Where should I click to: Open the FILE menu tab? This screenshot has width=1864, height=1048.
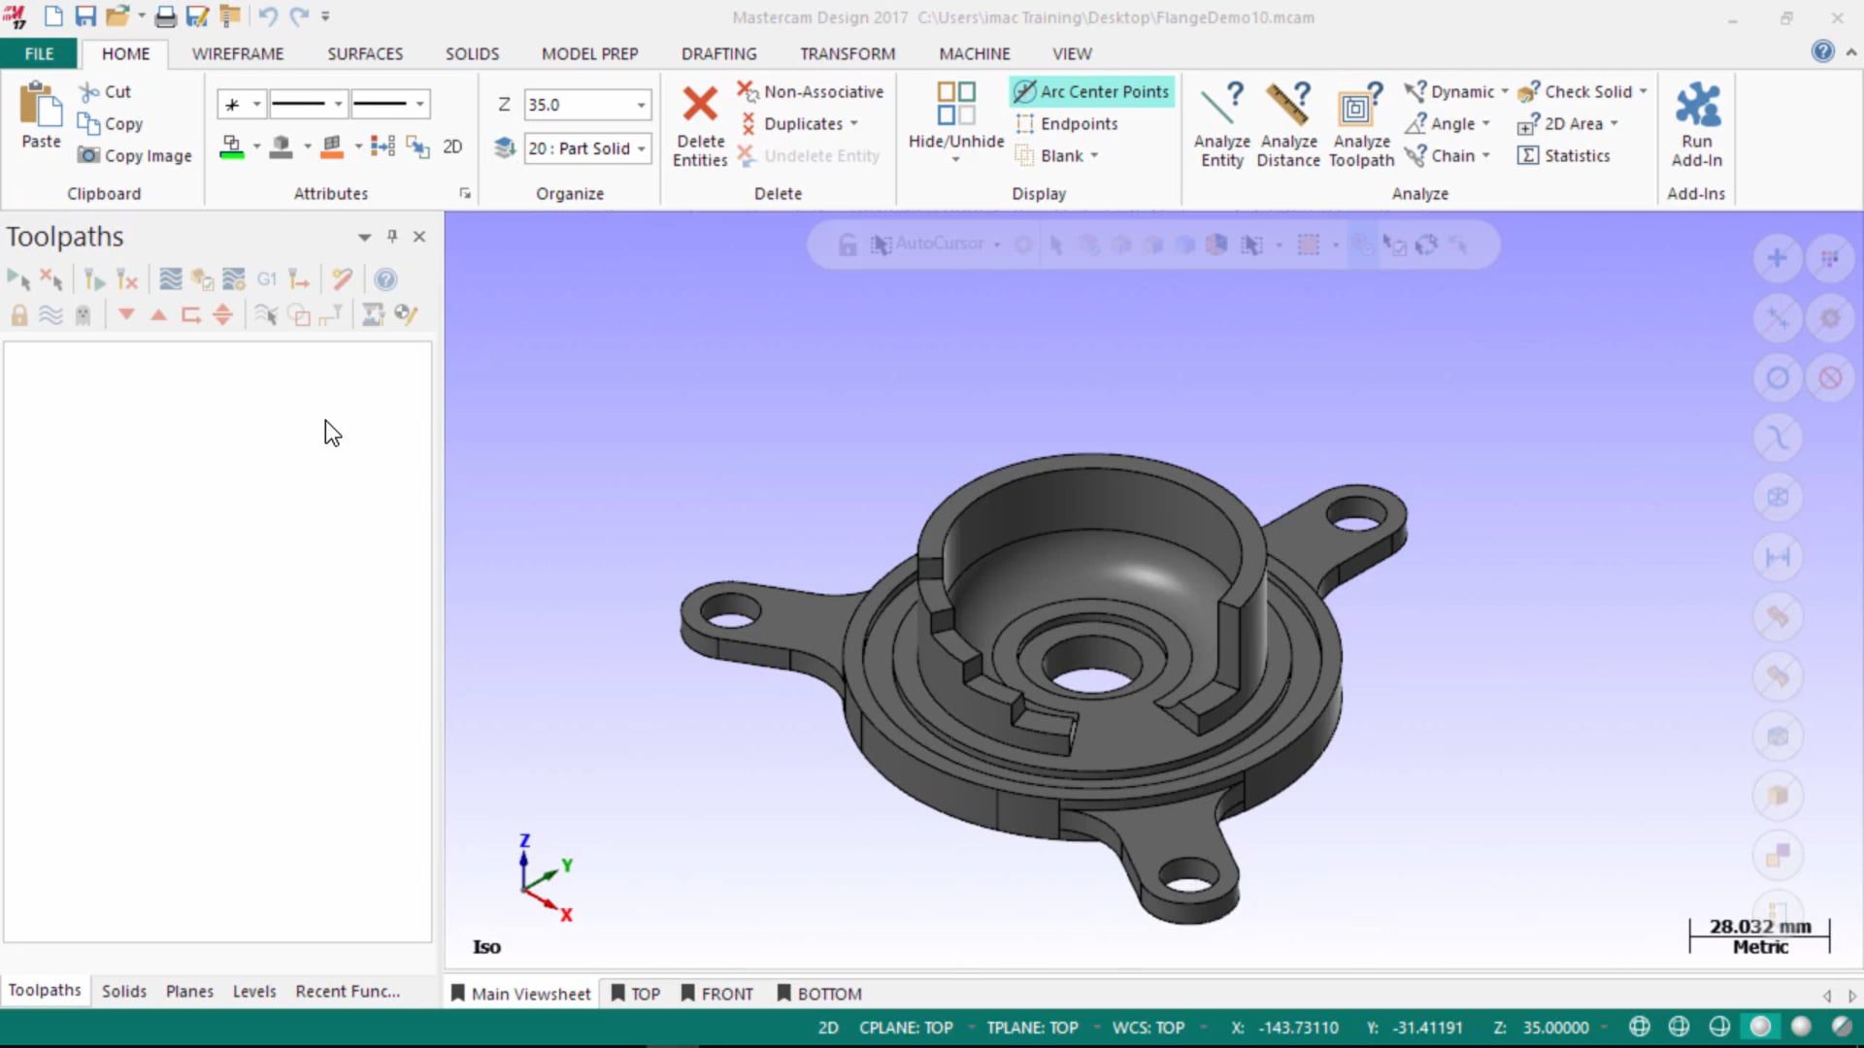[39, 53]
